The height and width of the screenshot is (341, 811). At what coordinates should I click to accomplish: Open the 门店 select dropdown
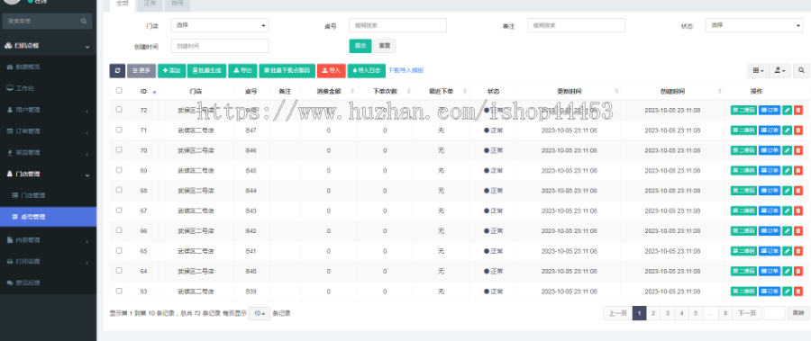pos(220,25)
